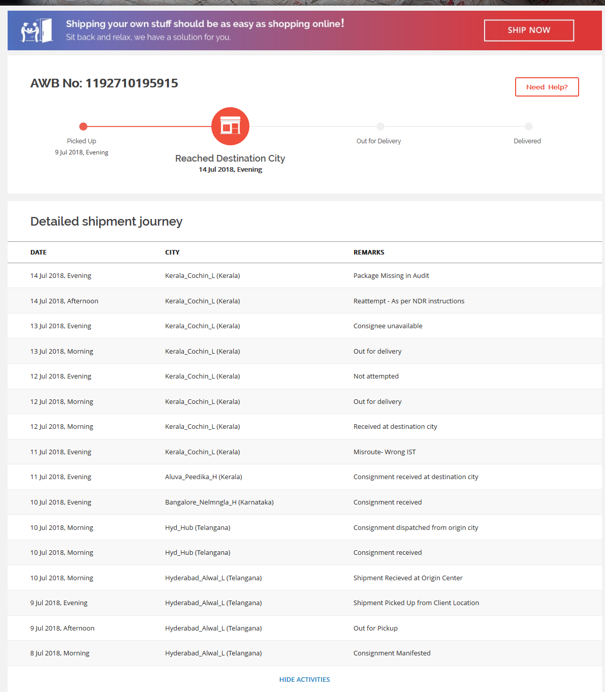The image size is (605, 692).
Task: Click the Misroute- Wrong IST remark
Action: (385, 452)
